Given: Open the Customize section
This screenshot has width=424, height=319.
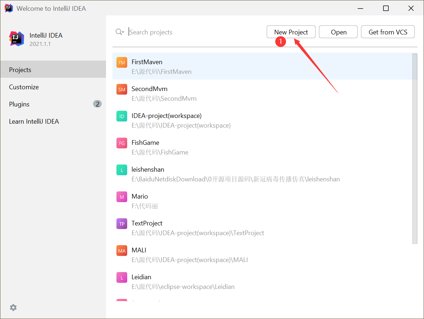Looking at the screenshot, I should click(53, 87).
